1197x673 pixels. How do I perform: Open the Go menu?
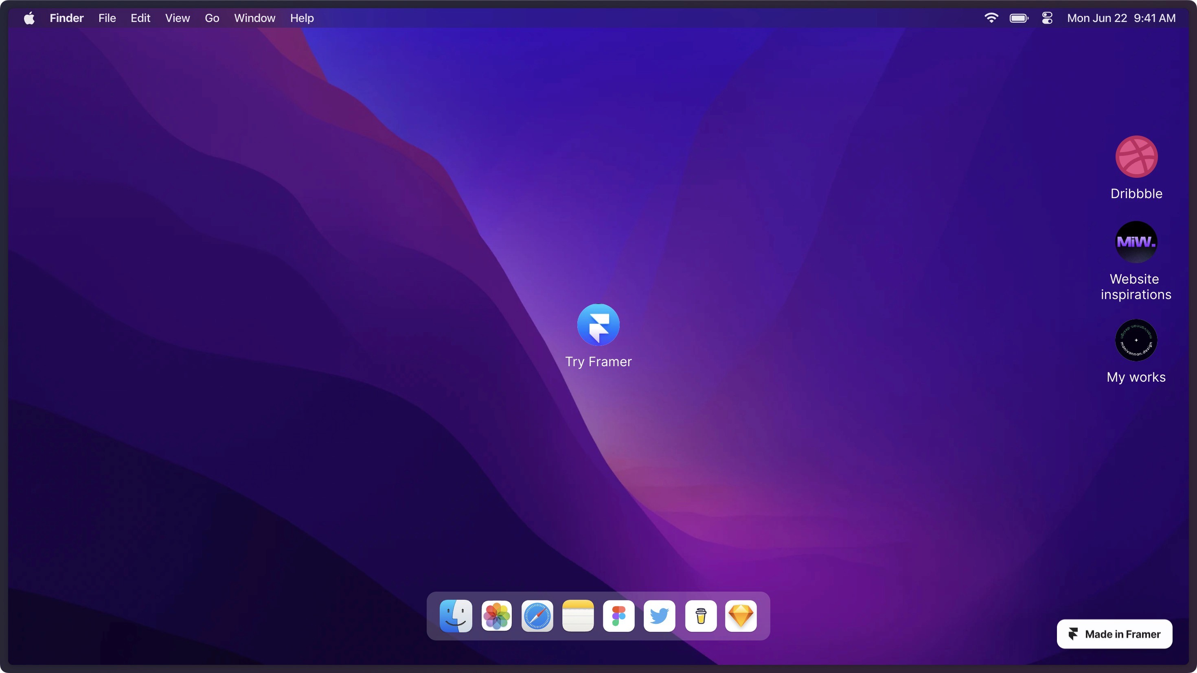click(x=212, y=18)
